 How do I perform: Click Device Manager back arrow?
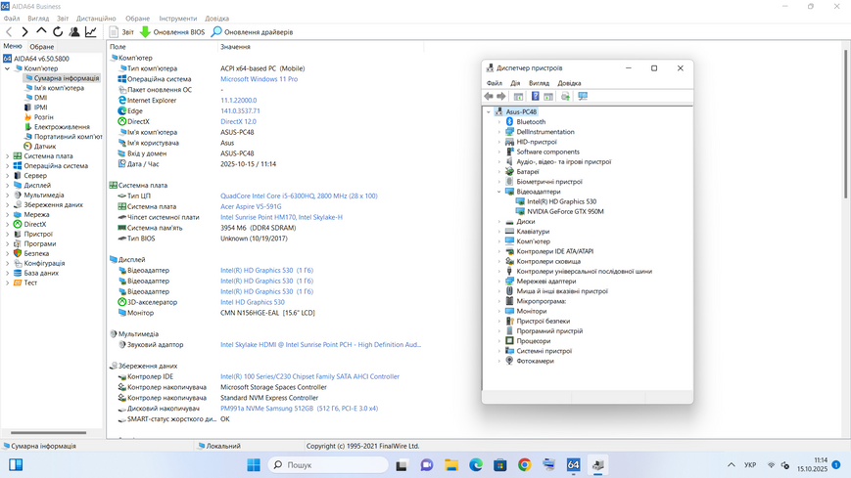[x=489, y=96]
